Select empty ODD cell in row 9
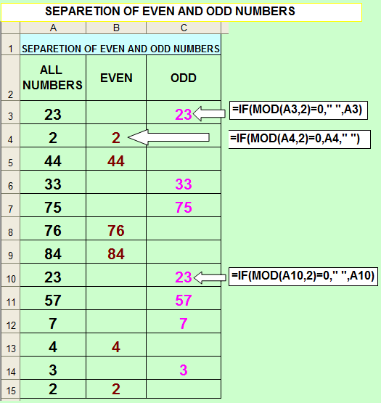Screen dimensions: 381x403 pyautogui.click(x=184, y=252)
